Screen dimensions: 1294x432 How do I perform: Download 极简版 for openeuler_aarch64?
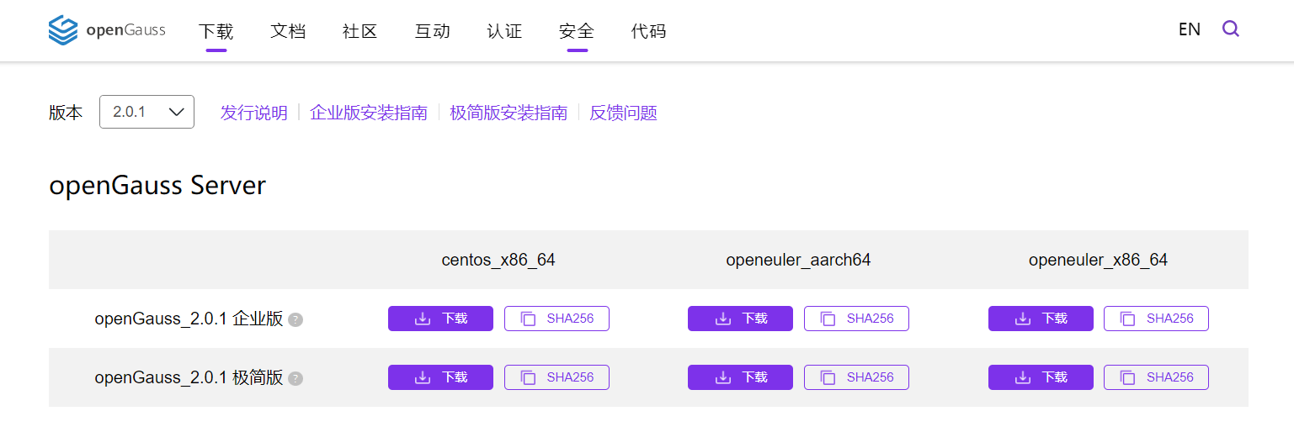[740, 377]
